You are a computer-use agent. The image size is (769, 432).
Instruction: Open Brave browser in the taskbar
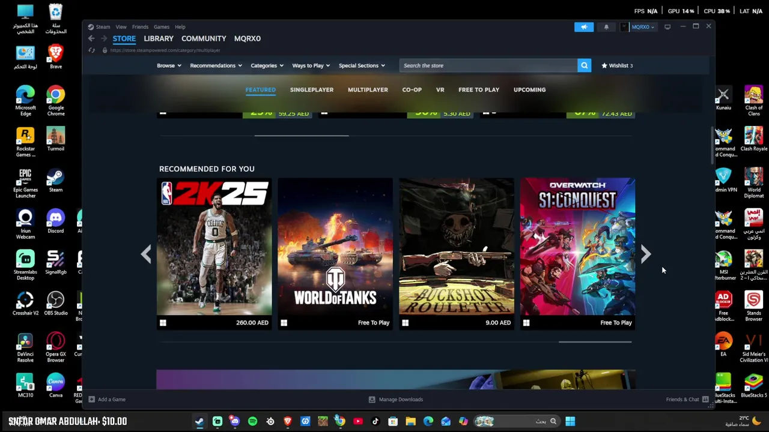(287, 421)
